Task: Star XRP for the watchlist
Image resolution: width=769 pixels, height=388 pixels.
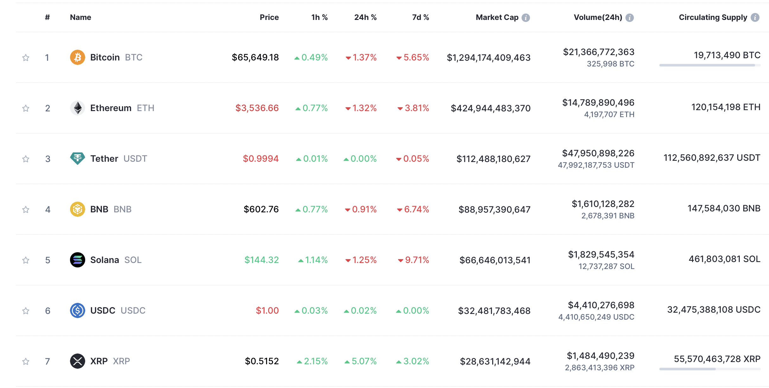Action: pos(26,361)
